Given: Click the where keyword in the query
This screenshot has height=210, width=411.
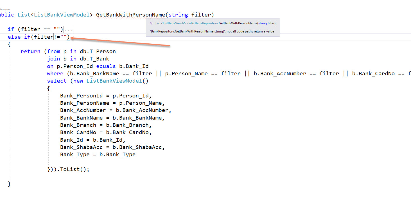Looking at the screenshot, I should click(55, 74).
